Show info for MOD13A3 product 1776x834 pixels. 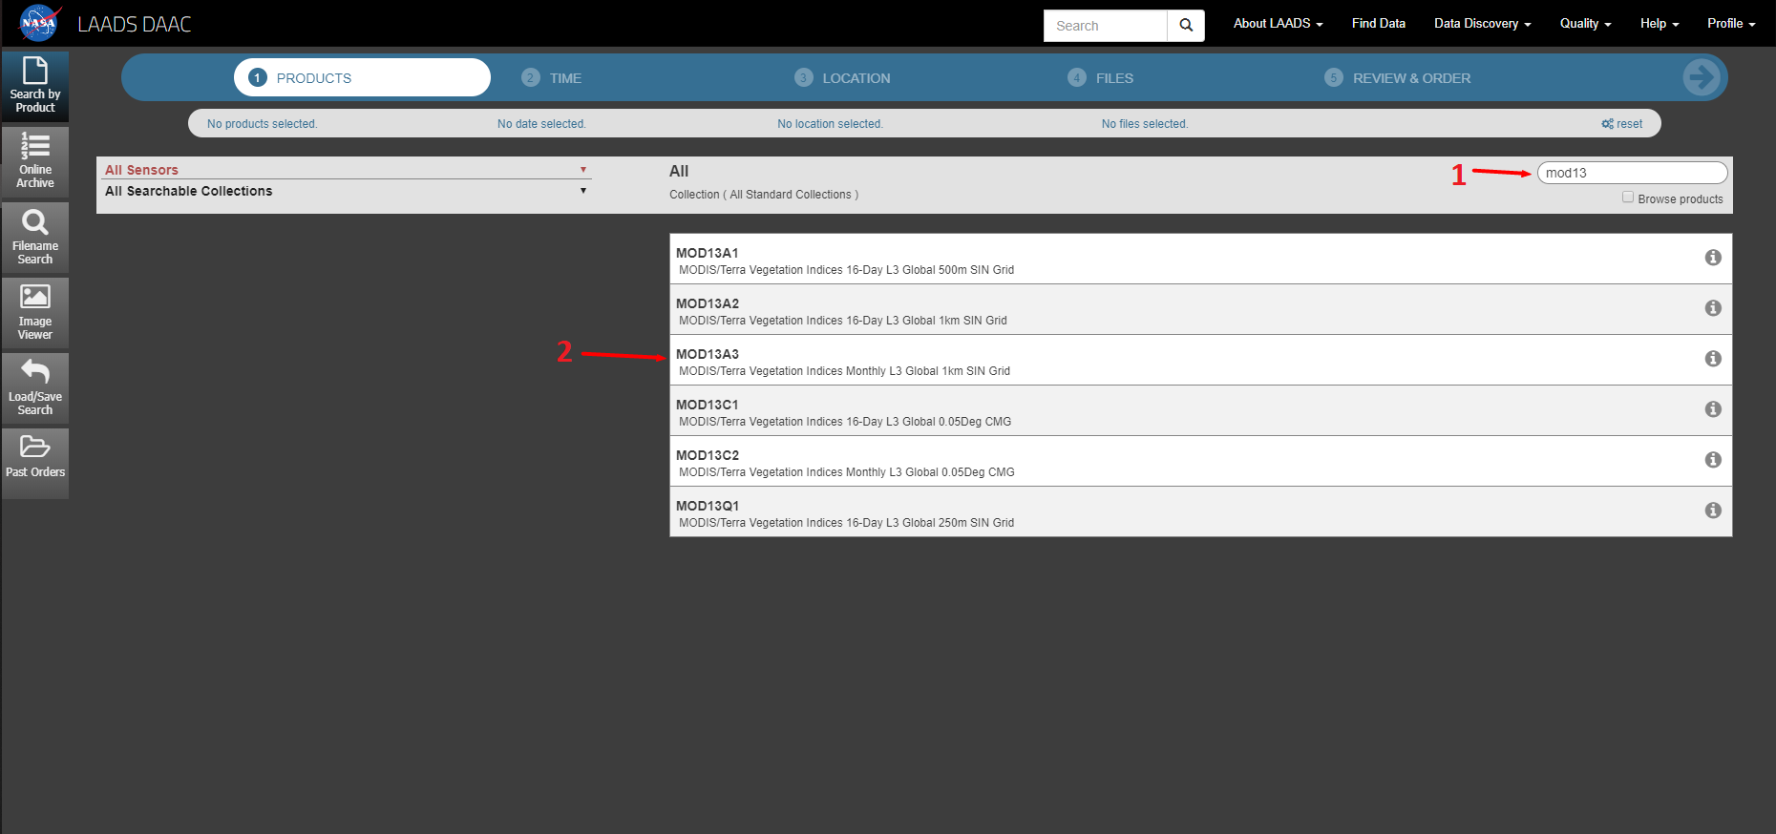1713,359
